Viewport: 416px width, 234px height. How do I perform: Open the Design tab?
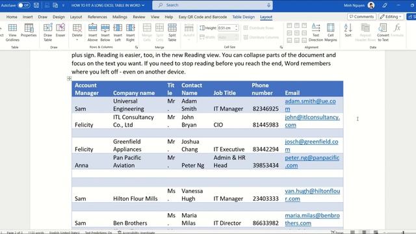(58, 17)
